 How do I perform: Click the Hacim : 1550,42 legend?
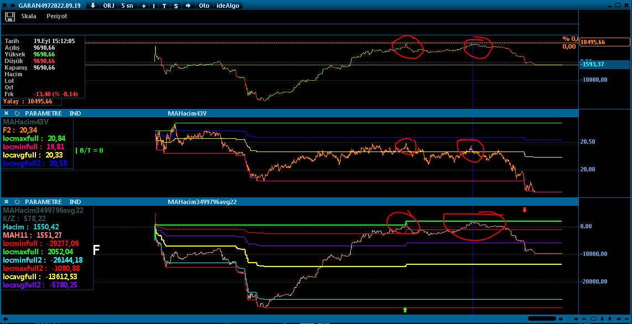[x=30, y=227]
